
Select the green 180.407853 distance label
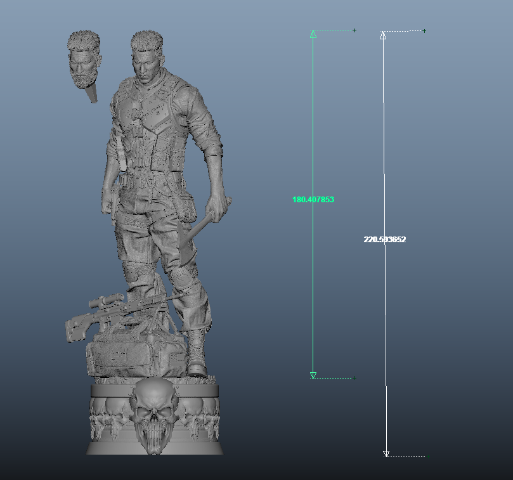[x=313, y=200]
